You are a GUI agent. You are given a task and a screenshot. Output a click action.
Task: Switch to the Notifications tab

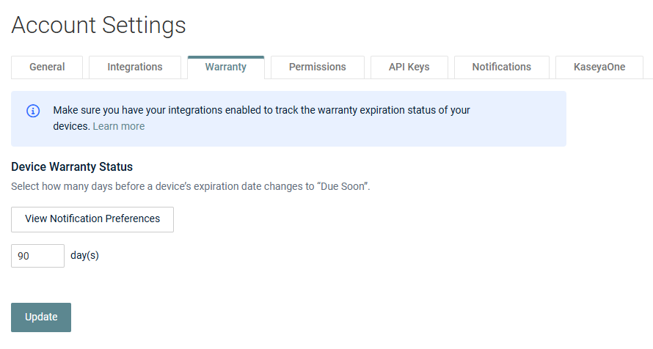tap(501, 67)
